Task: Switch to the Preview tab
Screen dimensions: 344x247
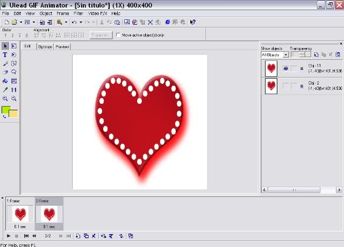Action: pyautogui.click(x=62, y=47)
